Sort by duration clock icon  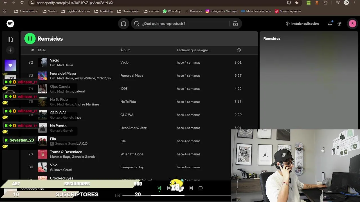[239, 50]
